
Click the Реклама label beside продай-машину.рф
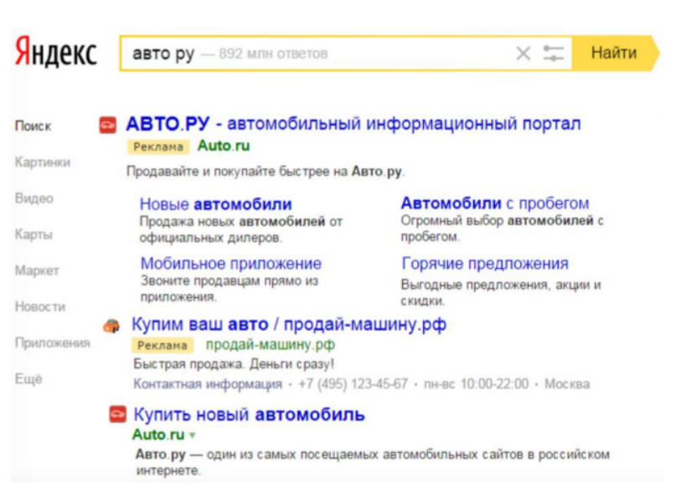(163, 345)
